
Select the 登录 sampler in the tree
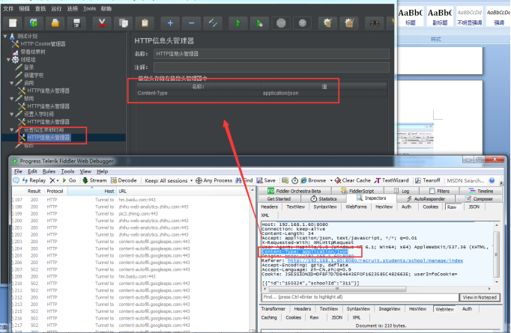point(28,67)
